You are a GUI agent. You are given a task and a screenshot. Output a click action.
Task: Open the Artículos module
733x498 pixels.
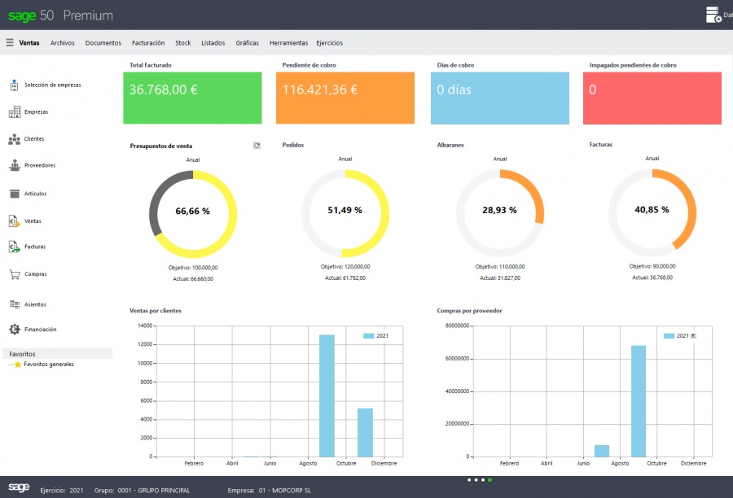tap(35, 194)
